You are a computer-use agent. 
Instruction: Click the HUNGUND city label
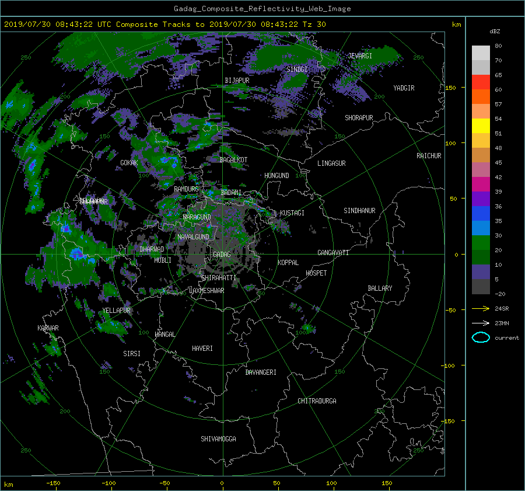pos(276,176)
